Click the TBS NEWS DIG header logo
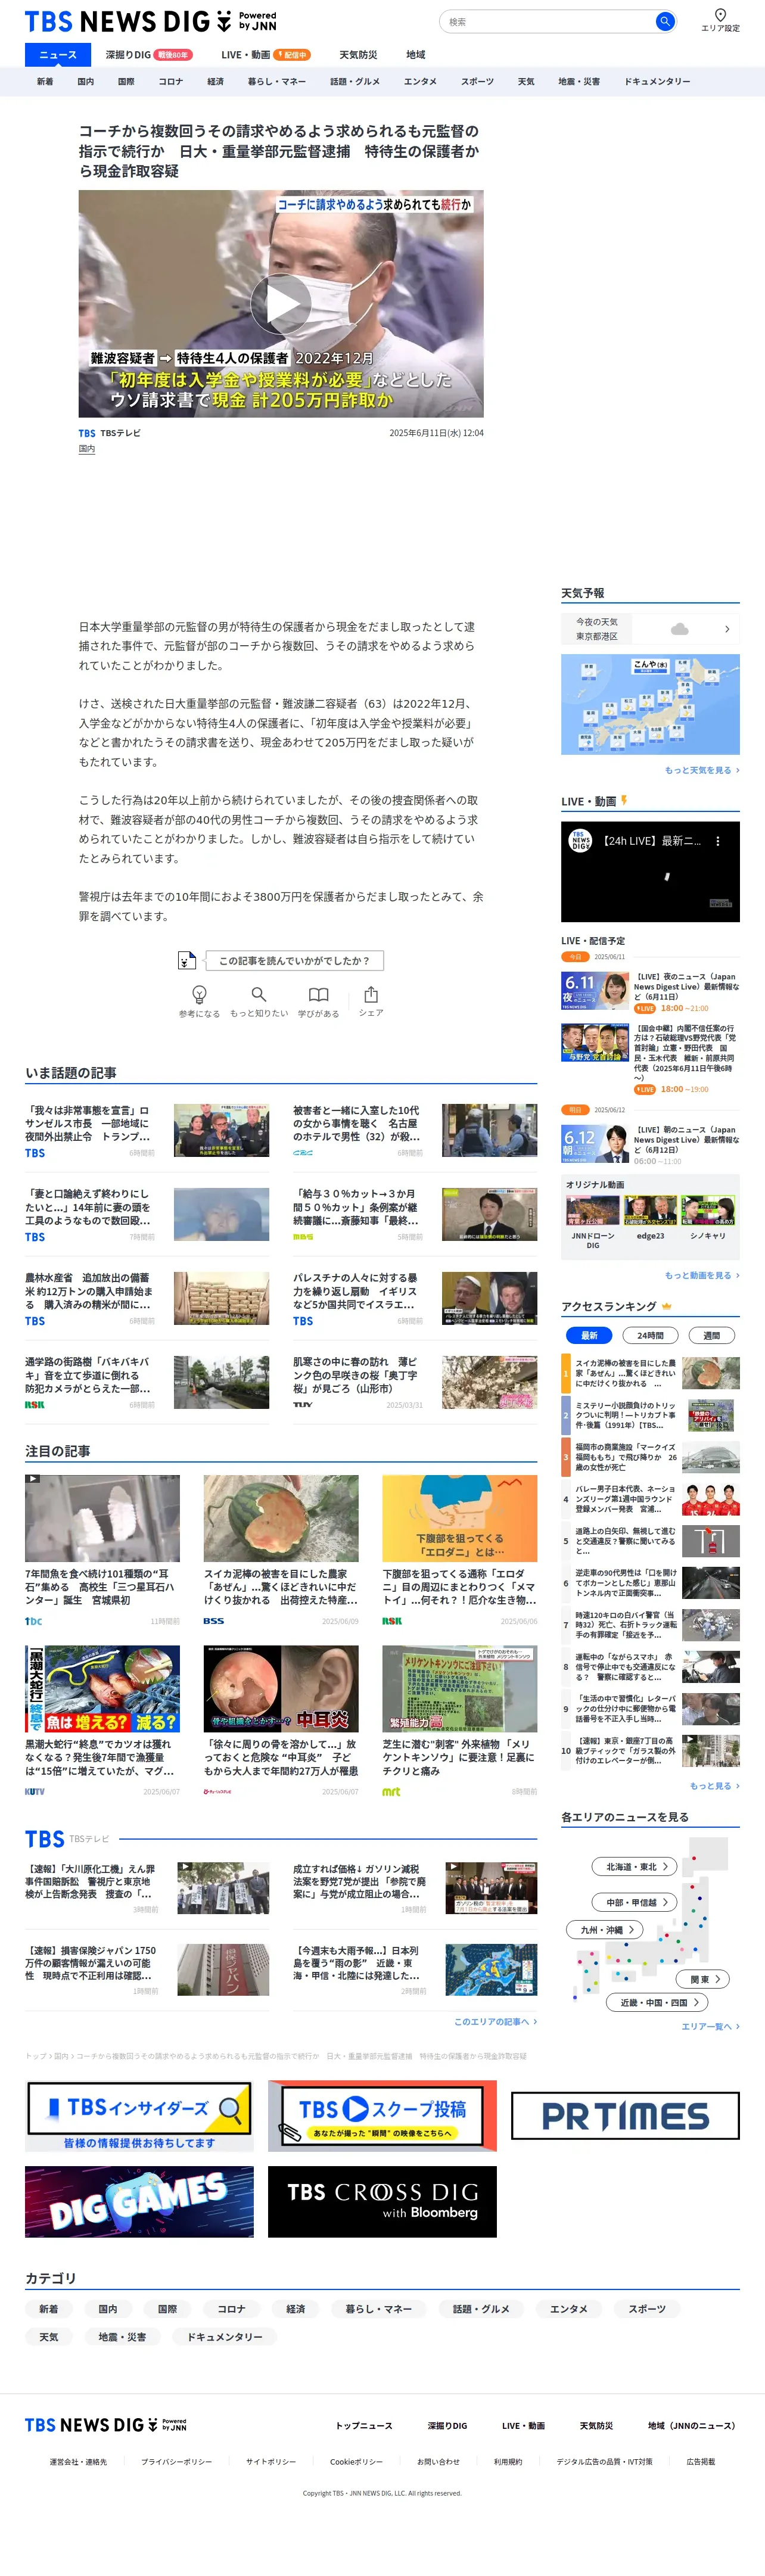 click(150, 21)
